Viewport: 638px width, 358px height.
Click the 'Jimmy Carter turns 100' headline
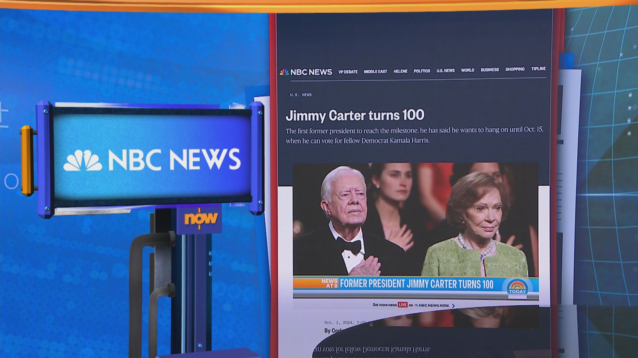click(x=355, y=115)
